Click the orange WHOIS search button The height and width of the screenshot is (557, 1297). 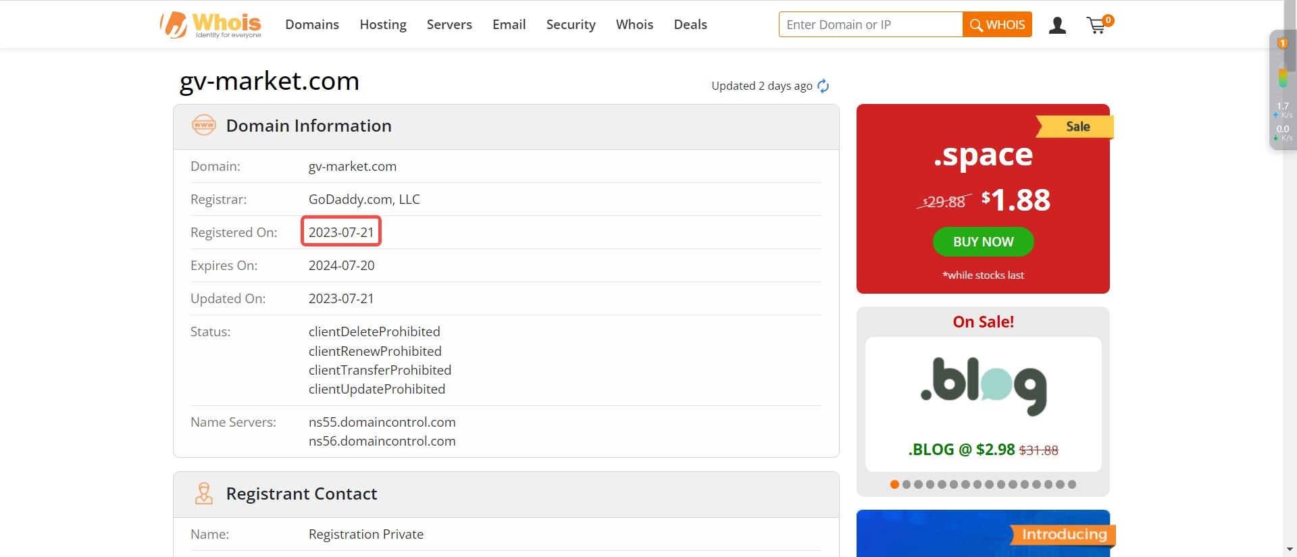coord(997,24)
